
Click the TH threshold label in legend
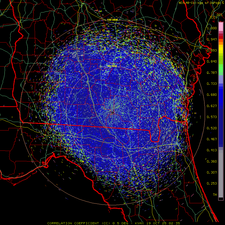pyautogui.click(x=215, y=195)
